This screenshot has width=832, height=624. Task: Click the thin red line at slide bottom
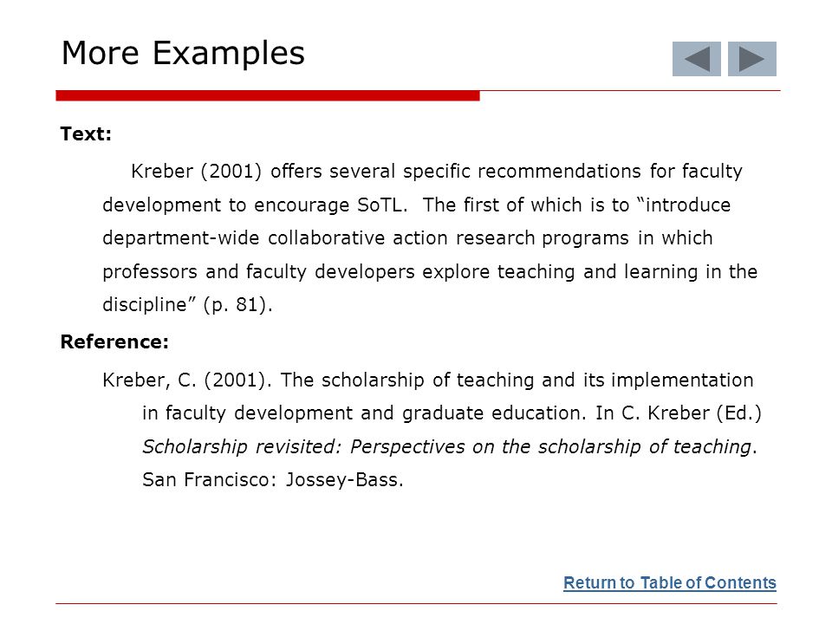(x=416, y=603)
